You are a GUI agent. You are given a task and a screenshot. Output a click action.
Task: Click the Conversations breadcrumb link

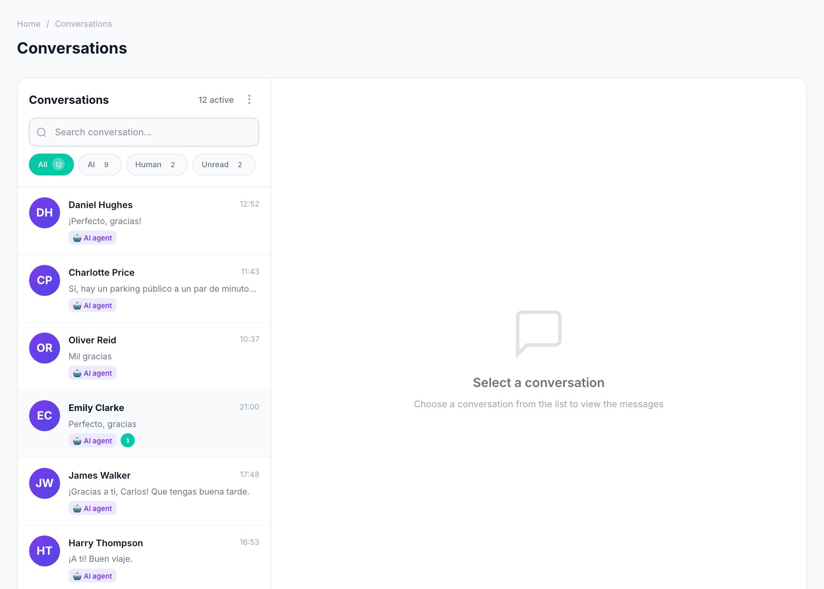tap(84, 24)
